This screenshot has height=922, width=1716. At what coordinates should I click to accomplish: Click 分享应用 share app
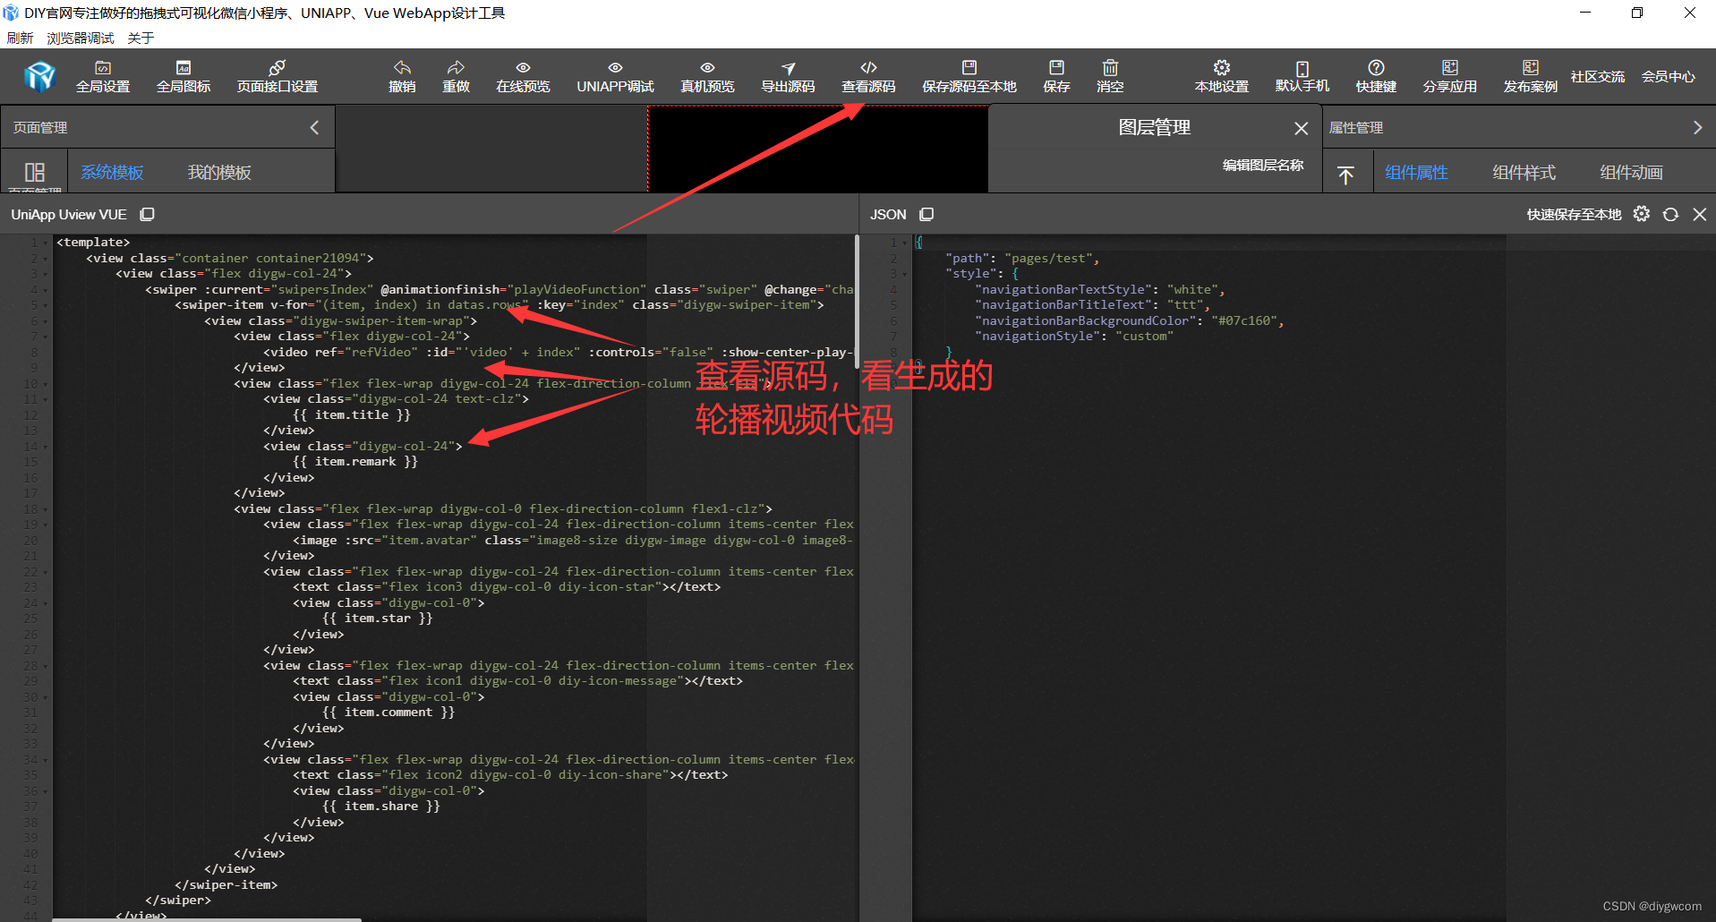pyautogui.click(x=1450, y=77)
